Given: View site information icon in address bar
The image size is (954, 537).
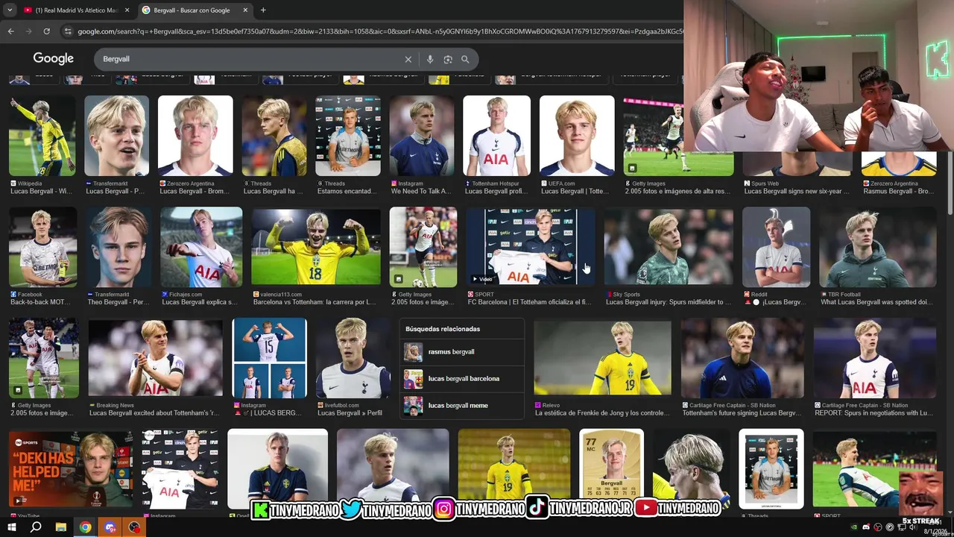Looking at the screenshot, I should pos(68,31).
